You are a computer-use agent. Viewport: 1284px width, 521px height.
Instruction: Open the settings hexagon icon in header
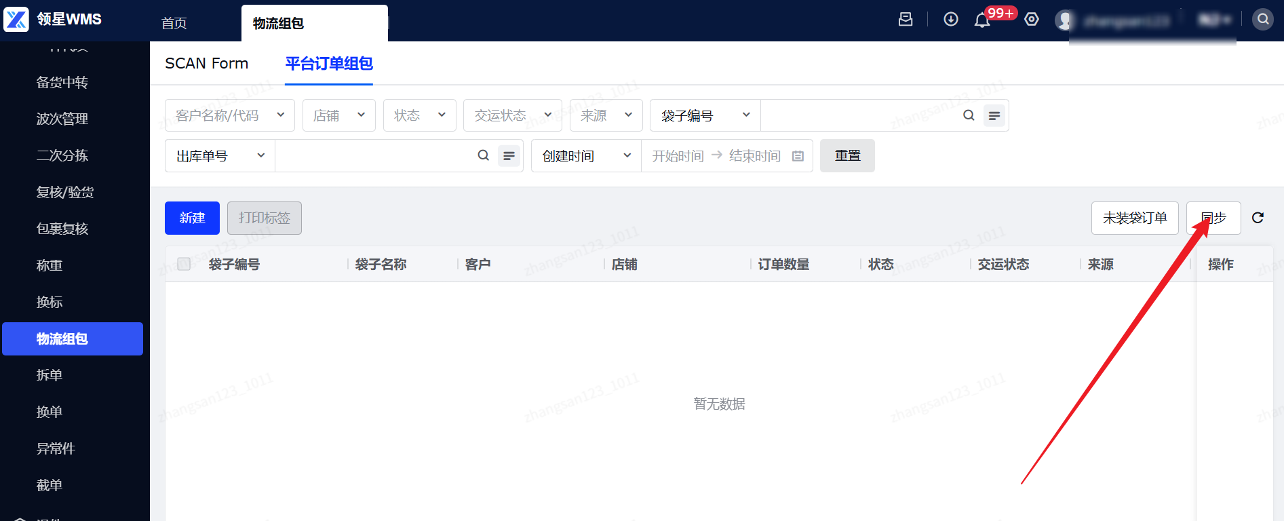1032,19
